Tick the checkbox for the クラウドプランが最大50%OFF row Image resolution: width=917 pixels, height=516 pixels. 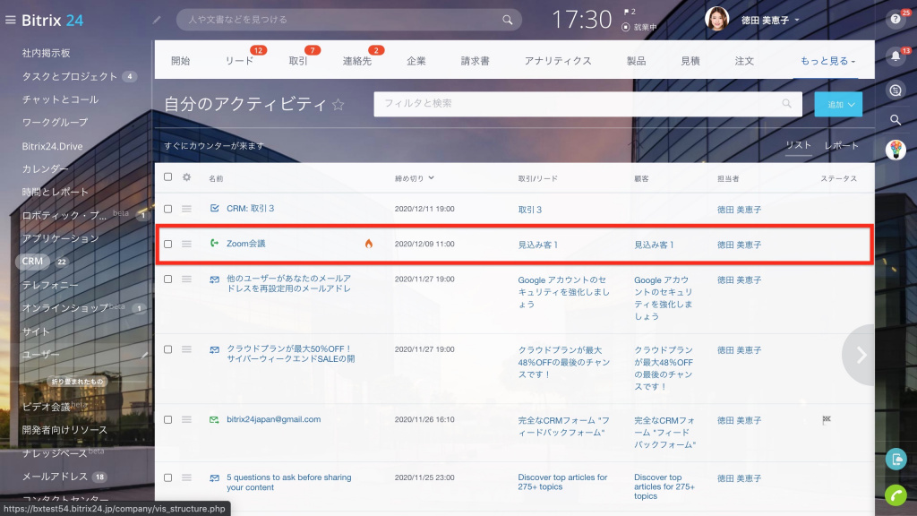[167, 349]
